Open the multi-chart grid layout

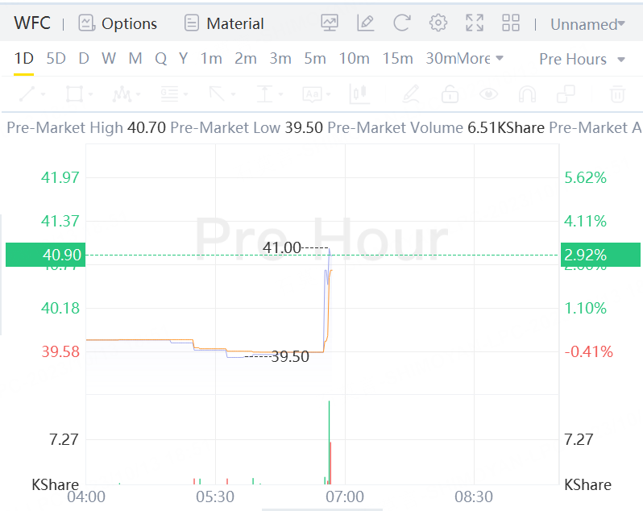point(511,23)
